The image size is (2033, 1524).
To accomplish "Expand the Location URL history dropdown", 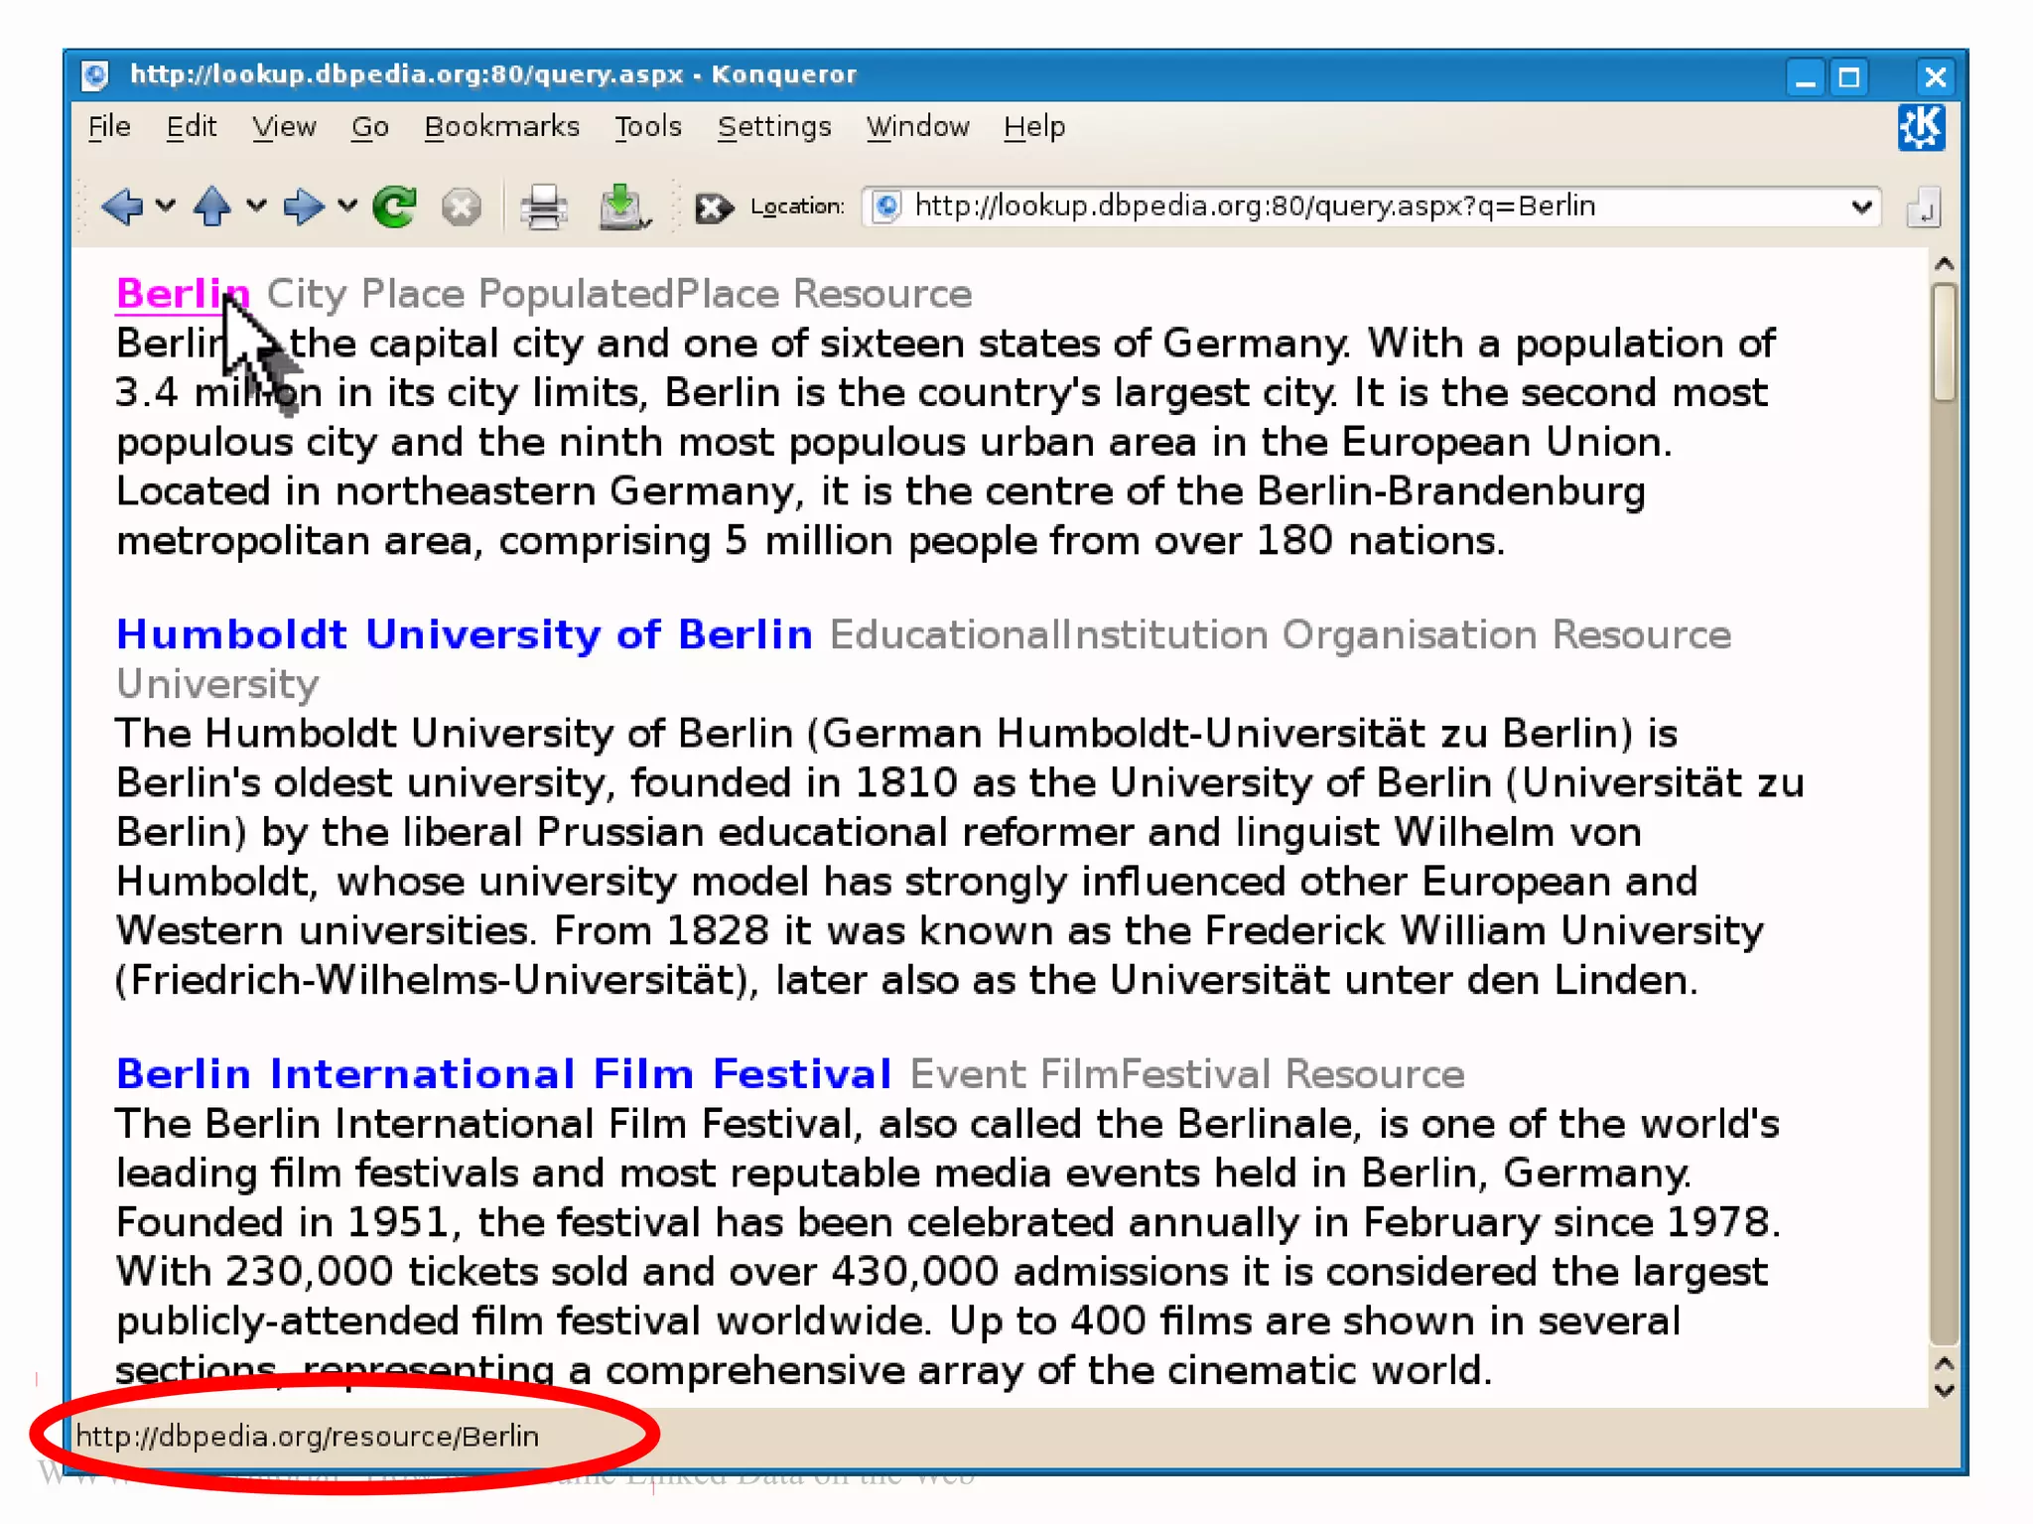I will click(1861, 207).
